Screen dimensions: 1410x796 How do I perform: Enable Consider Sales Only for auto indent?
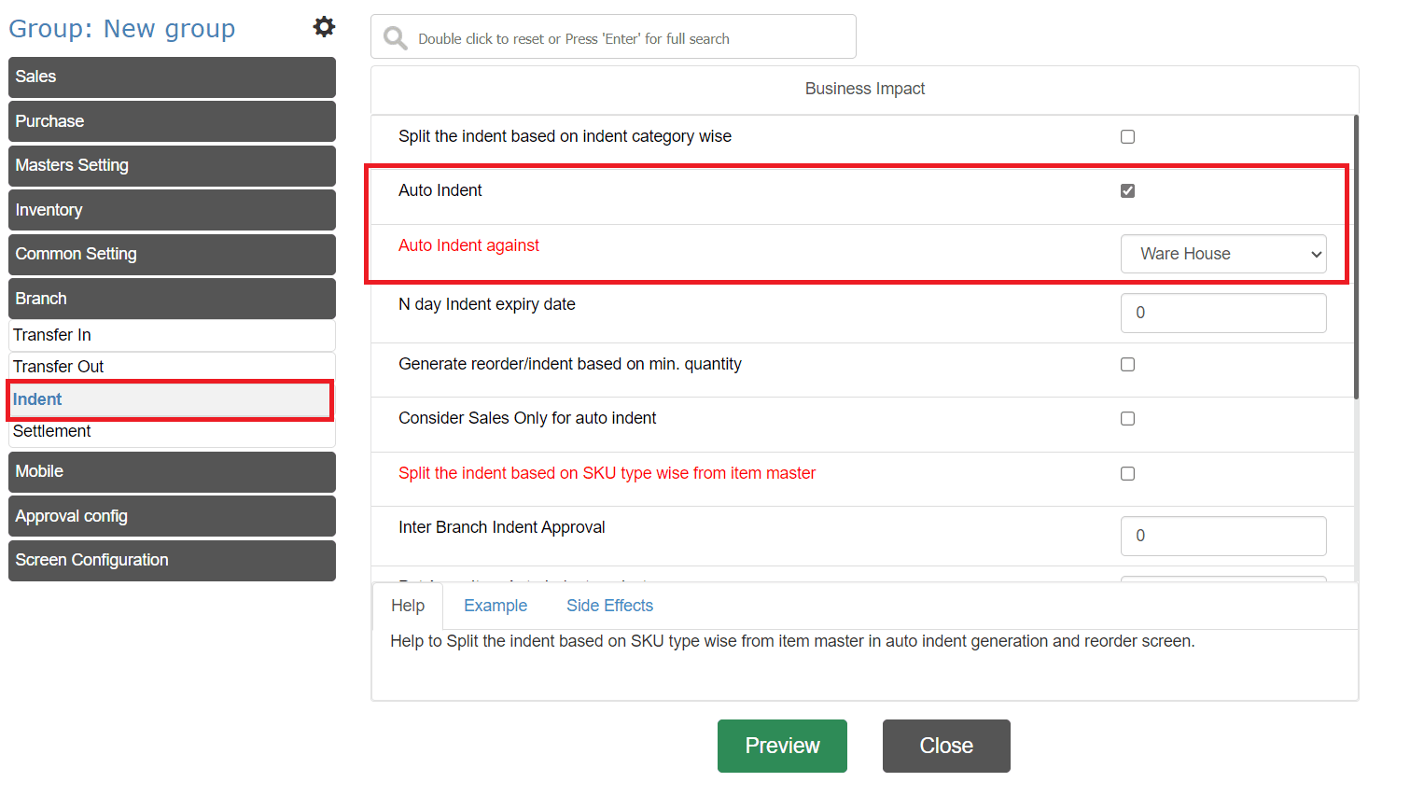1127,419
